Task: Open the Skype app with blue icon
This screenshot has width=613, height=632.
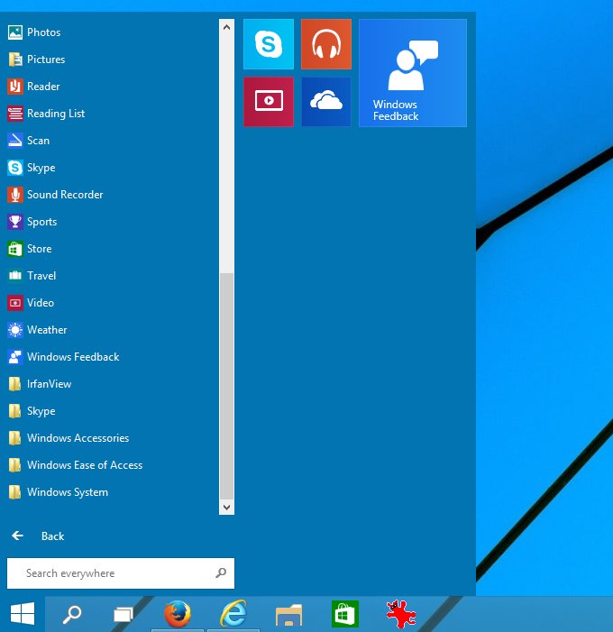Action: click(x=15, y=168)
